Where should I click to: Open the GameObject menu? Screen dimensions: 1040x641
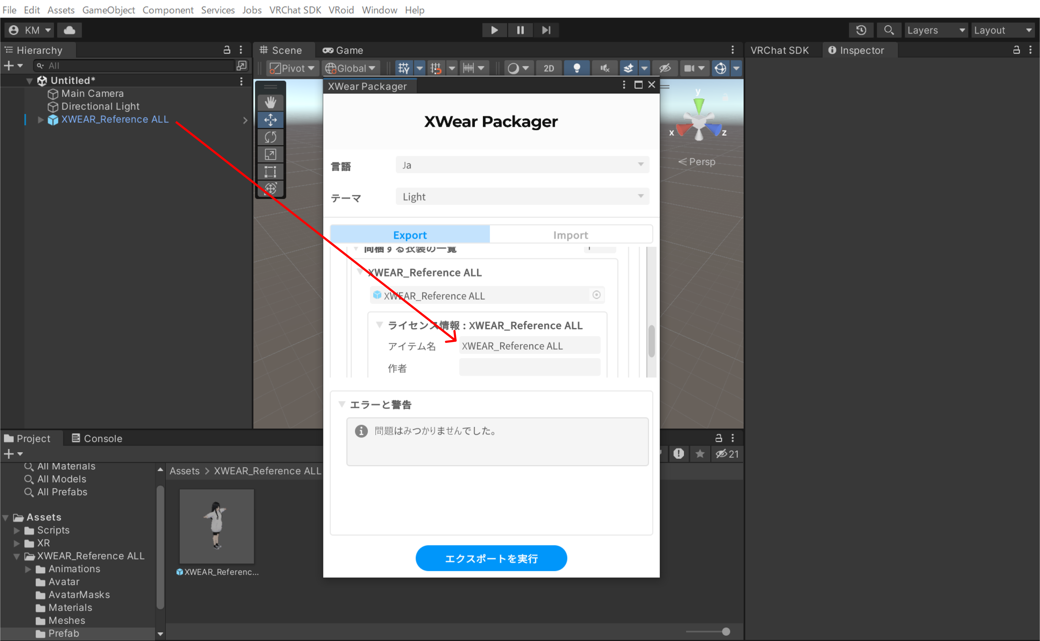[x=108, y=10]
